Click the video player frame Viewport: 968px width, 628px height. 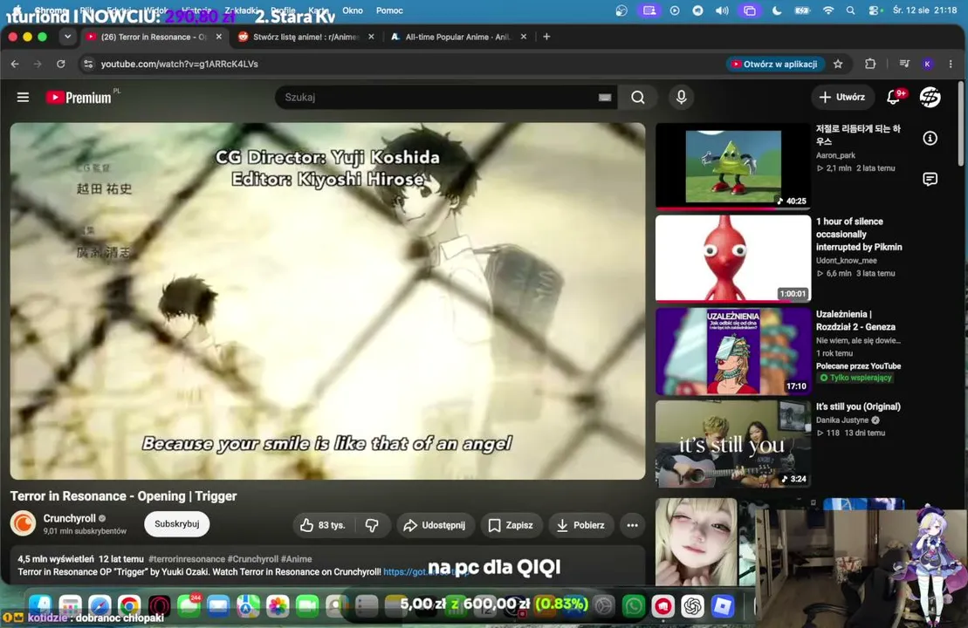point(328,301)
